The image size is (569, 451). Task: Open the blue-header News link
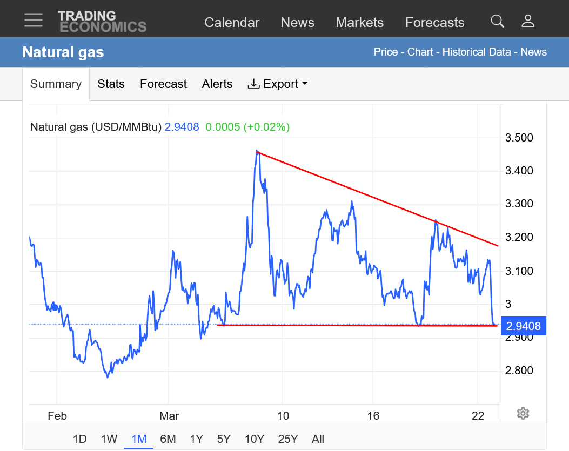[x=533, y=52]
